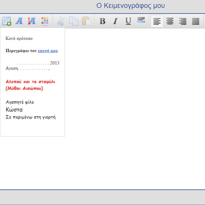Open the font size icon
Screen dimensions: 205x205
[32, 21]
